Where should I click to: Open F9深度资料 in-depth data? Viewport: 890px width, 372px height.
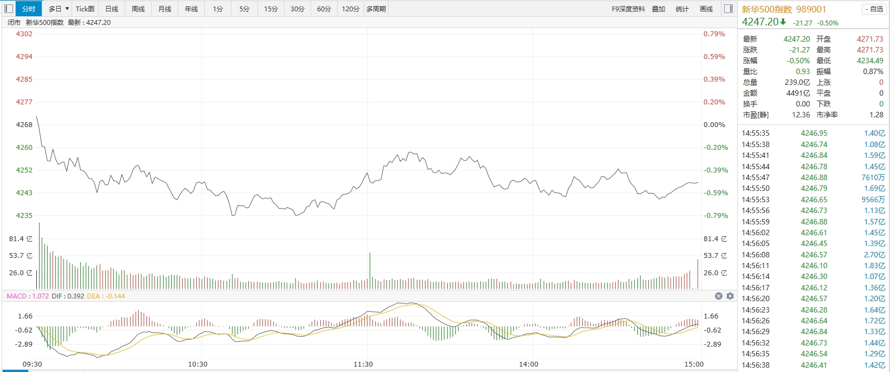click(x=628, y=9)
